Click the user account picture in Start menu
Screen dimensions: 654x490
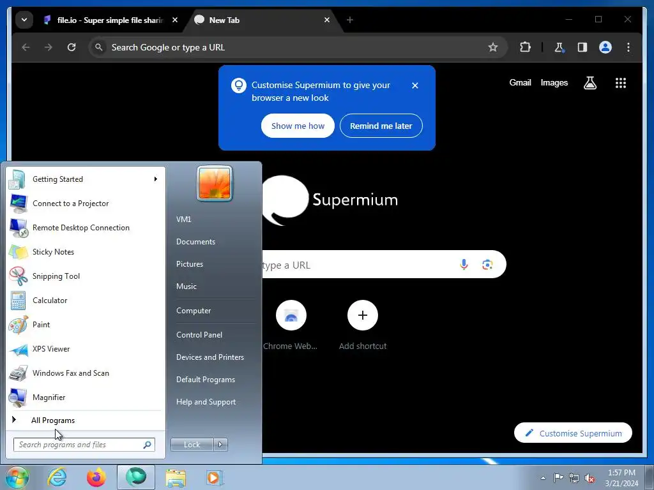(215, 183)
